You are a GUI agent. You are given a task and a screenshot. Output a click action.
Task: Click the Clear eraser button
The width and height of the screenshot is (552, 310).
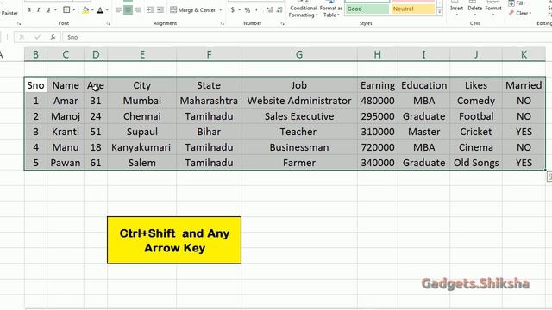point(520,14)
